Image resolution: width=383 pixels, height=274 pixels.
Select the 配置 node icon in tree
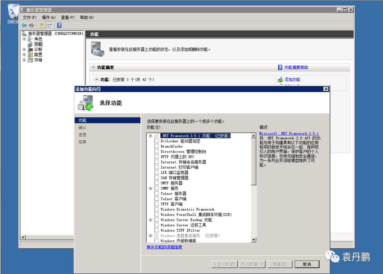pos(30,55)
